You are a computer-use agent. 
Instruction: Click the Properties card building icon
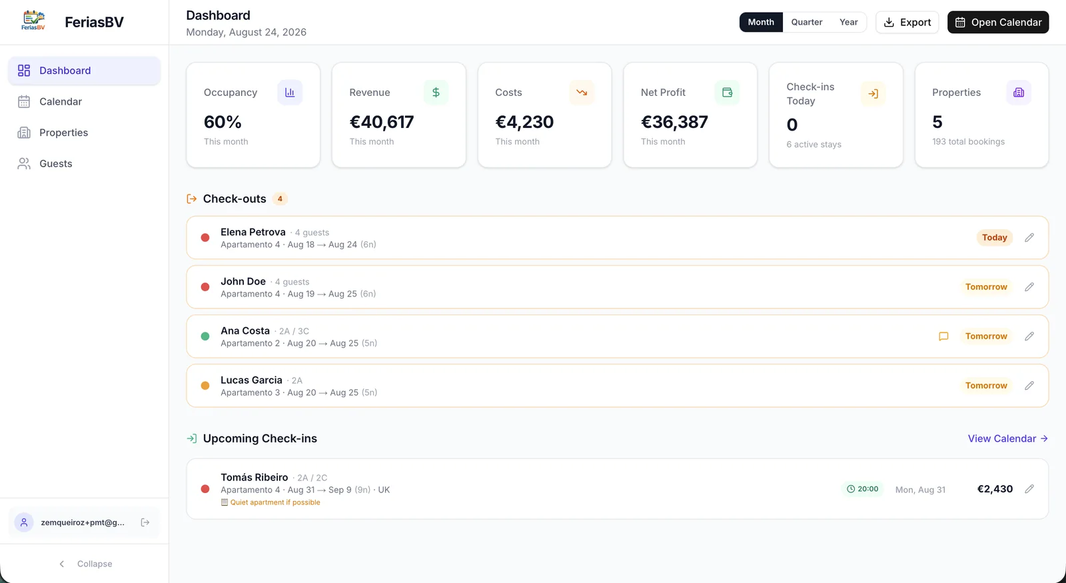click(x=1019, y=93)
